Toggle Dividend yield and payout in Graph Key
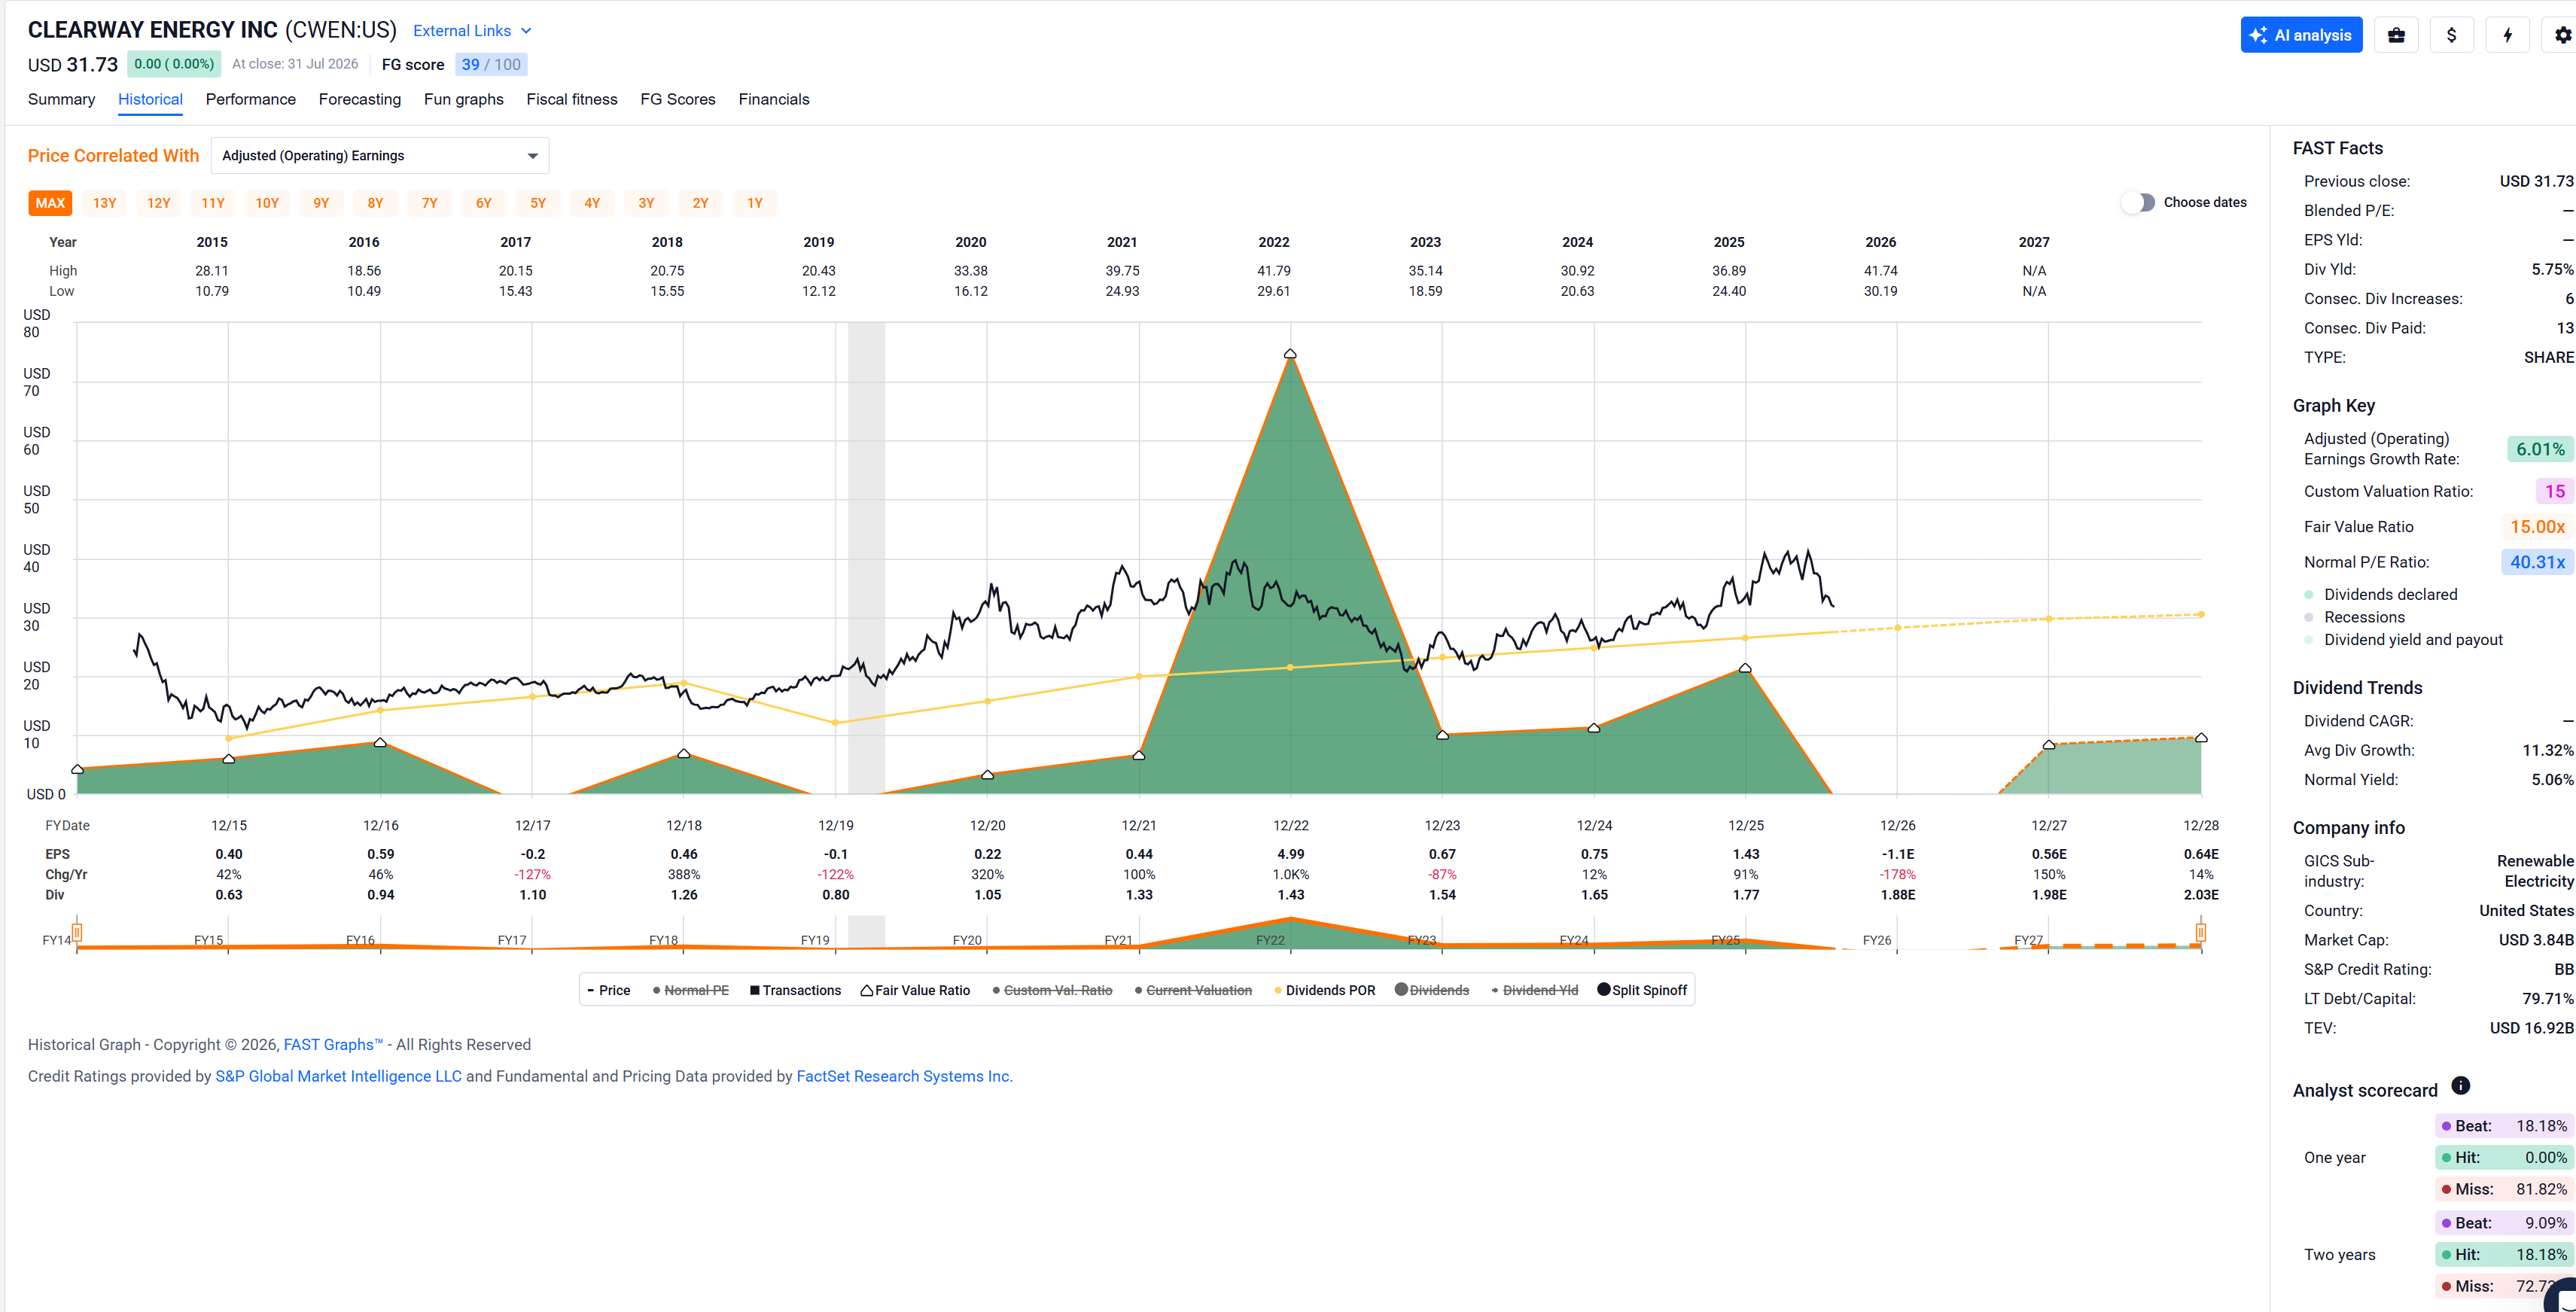The width and height of the screenshot is (2576, 1312). click(x=2403, y=640)
